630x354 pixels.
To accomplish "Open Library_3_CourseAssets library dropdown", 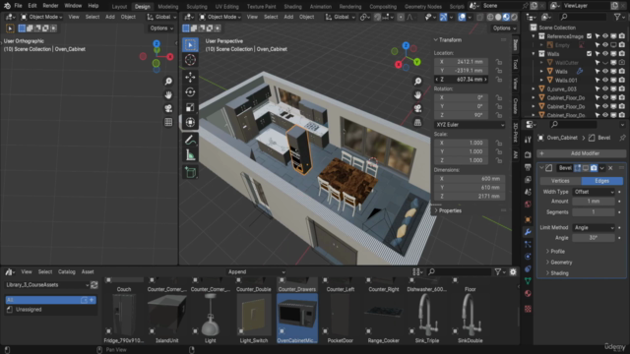I will (x=47, y=285).
